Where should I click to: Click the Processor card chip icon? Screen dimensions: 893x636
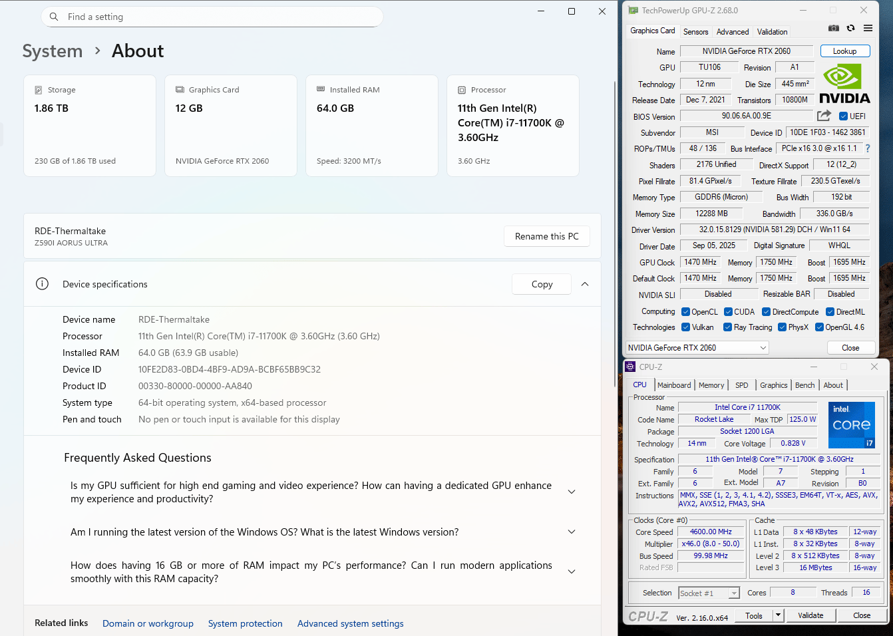point(462,90)
